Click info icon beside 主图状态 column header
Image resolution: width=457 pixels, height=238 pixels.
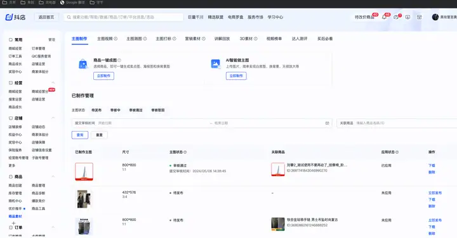click(x=185, y=152)
